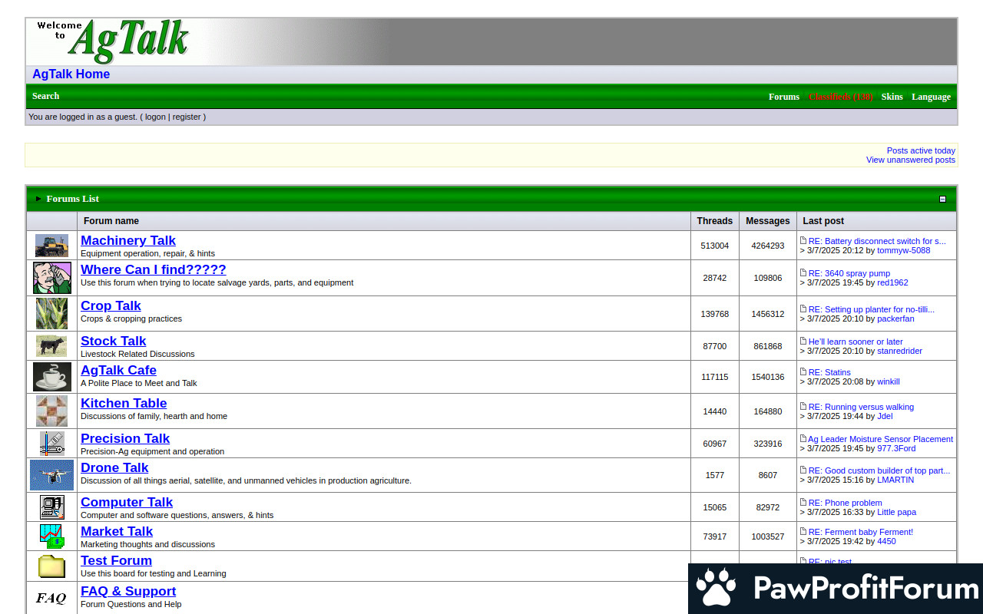
Task: Open the FAQ & Support forum
Action: click(128, 591)
